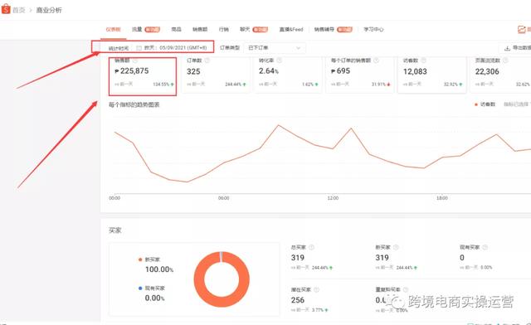Open the 销售额 tab
This screenshot has height=325, width=531.
[200, 30]
